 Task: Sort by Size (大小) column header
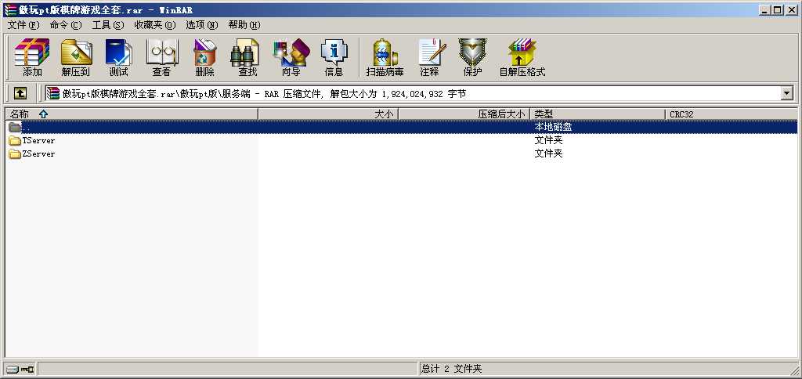[328, 114]
